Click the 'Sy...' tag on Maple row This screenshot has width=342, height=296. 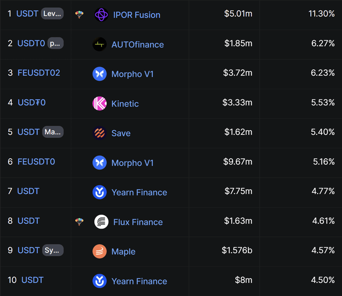53,250
